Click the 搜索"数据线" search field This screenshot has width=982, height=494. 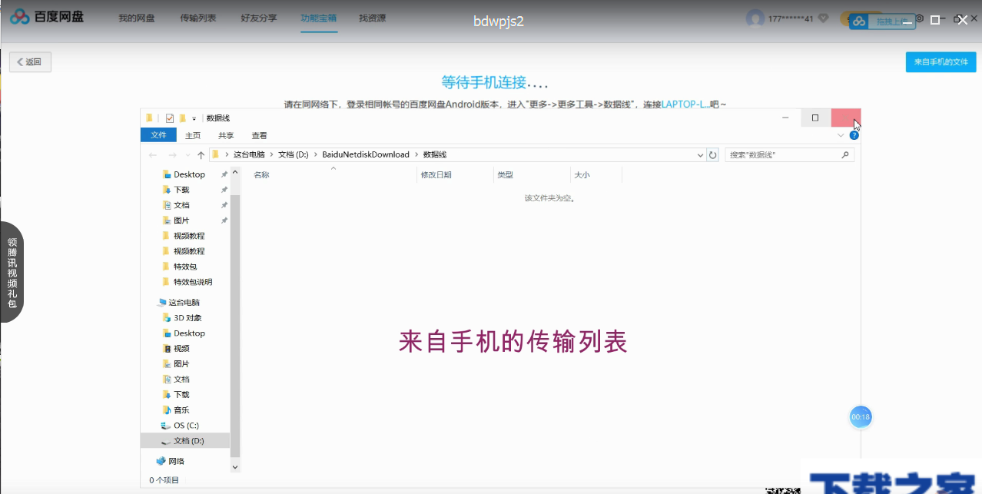click(784, 154)
